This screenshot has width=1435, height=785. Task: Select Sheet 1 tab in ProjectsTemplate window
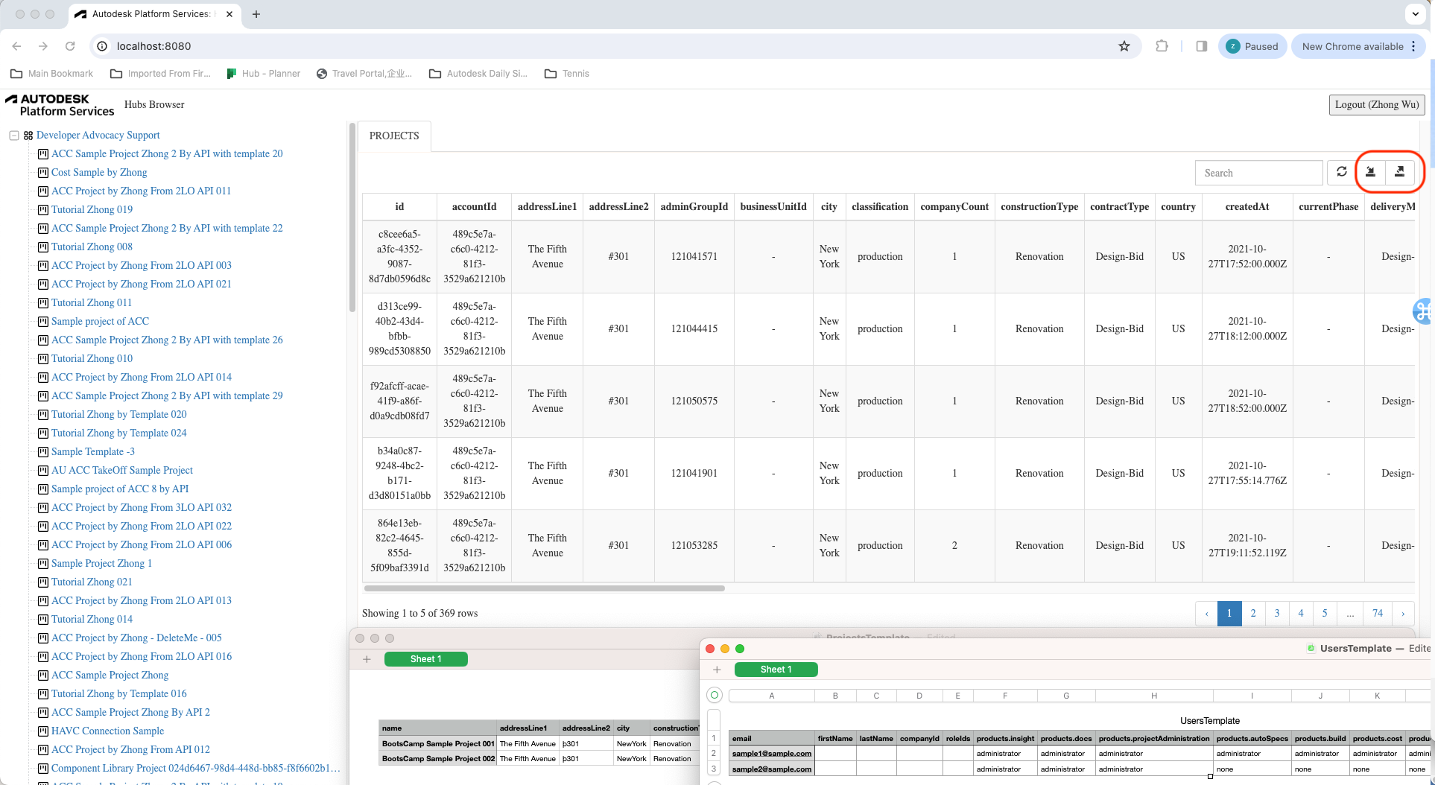pos(426,659)
